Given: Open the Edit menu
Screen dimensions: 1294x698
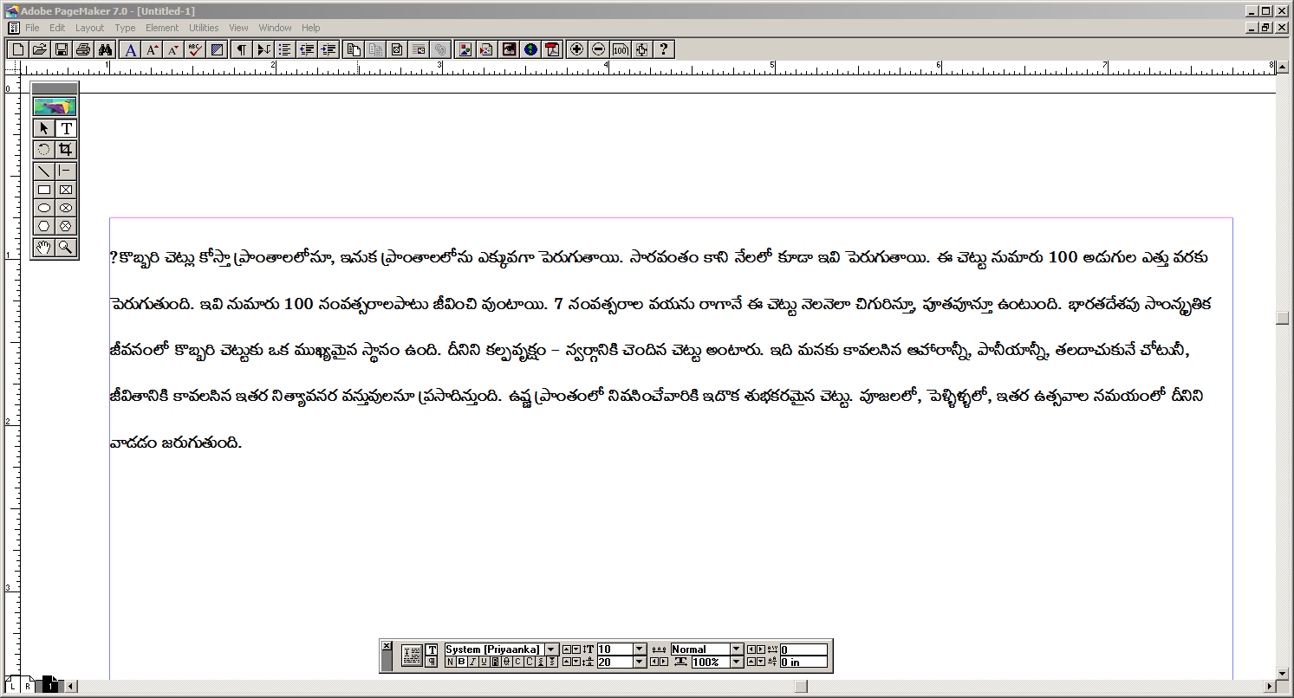Looking at the screenshot, I should coord(57,28).
